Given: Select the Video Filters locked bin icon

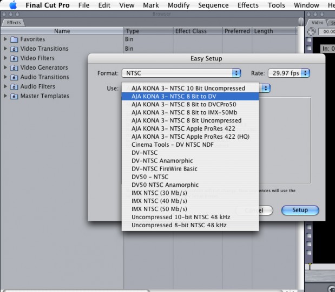Looking at the screenshot, I should pos(14,58).
